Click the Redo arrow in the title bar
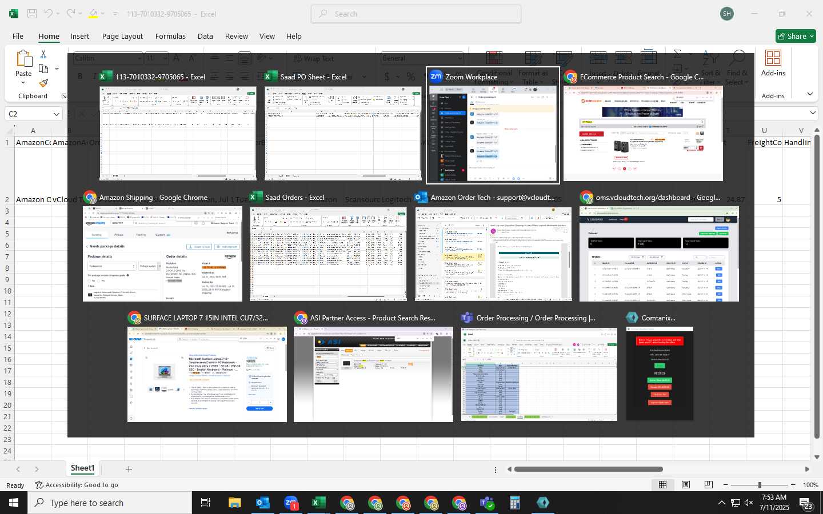 point(70,14)
